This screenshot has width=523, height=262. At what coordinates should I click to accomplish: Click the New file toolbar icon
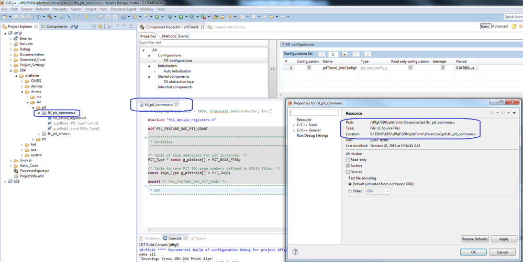tap(4, 17)
